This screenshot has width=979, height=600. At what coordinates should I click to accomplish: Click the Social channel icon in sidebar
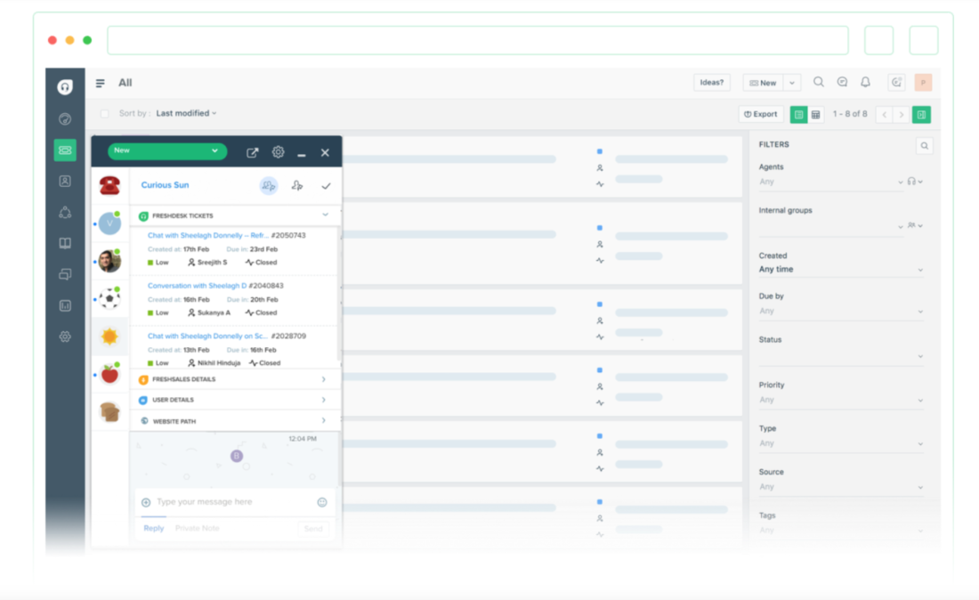64,212
